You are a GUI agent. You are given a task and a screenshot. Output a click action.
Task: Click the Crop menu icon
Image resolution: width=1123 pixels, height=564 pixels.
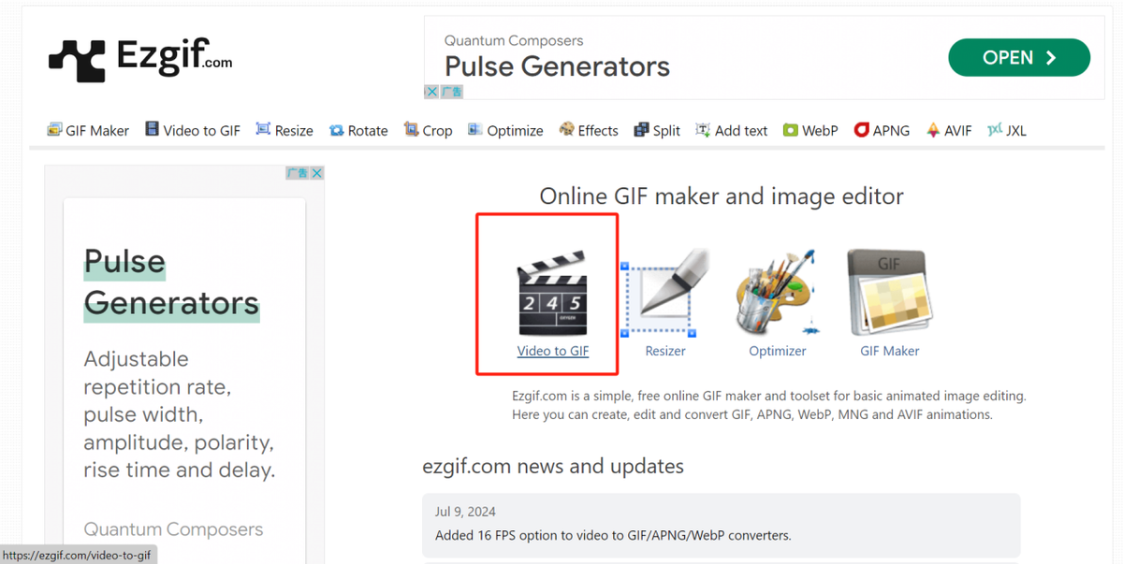point(411,129)
